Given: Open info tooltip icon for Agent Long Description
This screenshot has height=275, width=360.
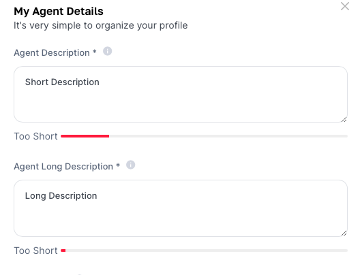Looking at the screenshot, I should tap(130, 165).
